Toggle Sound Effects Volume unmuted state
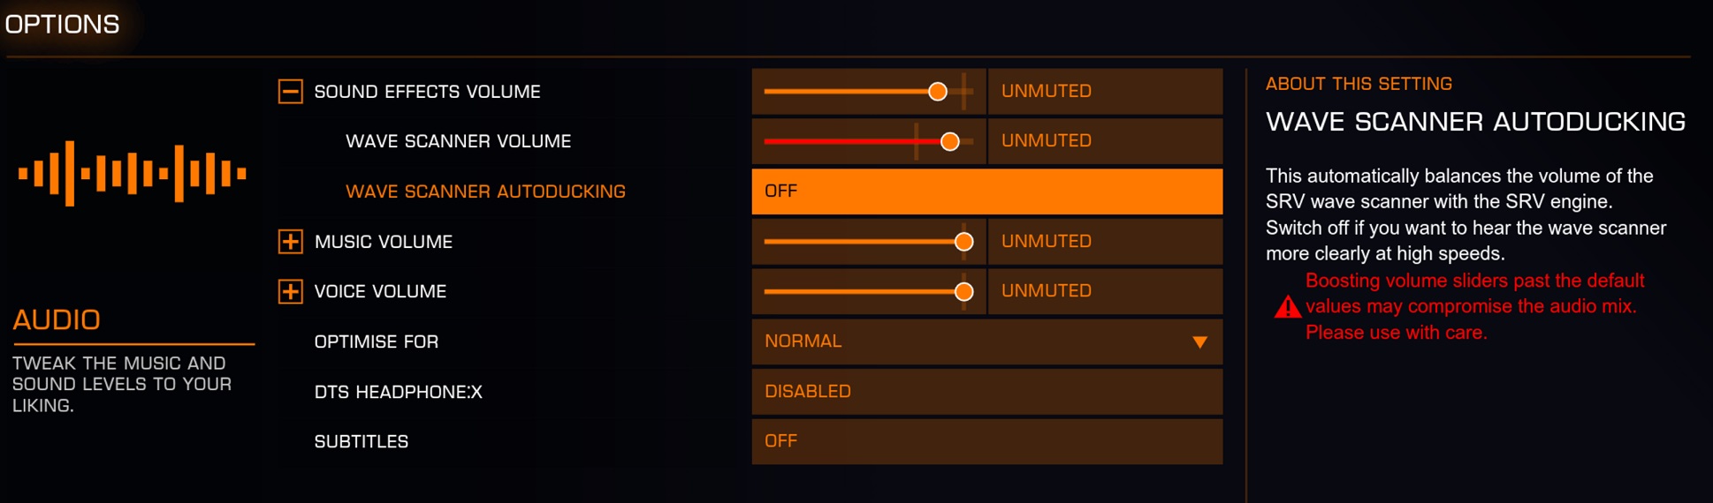The width and height of the screenshot is (1713, 503). pos(1105,91)
